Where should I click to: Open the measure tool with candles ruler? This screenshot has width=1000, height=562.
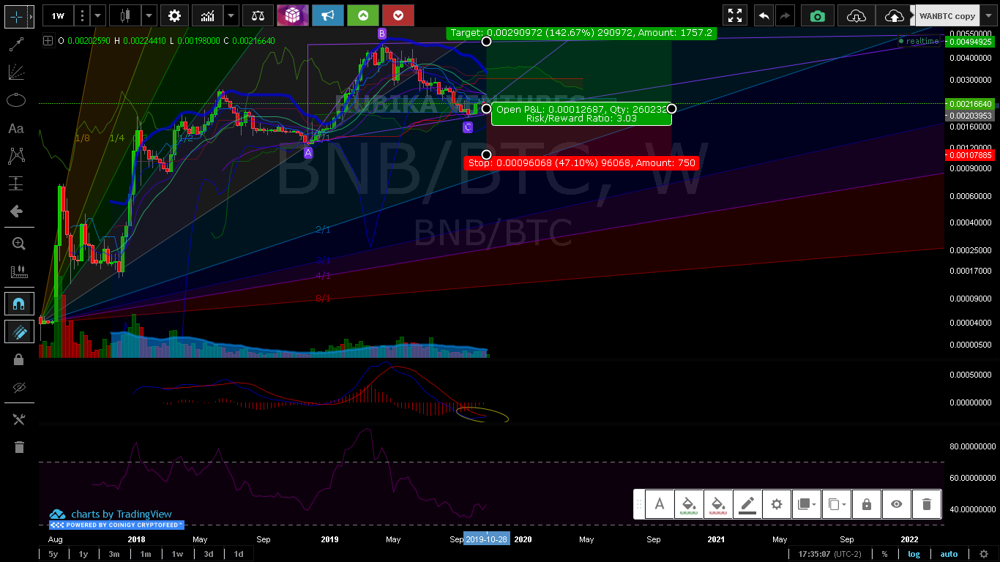click(x=19, y=271)
